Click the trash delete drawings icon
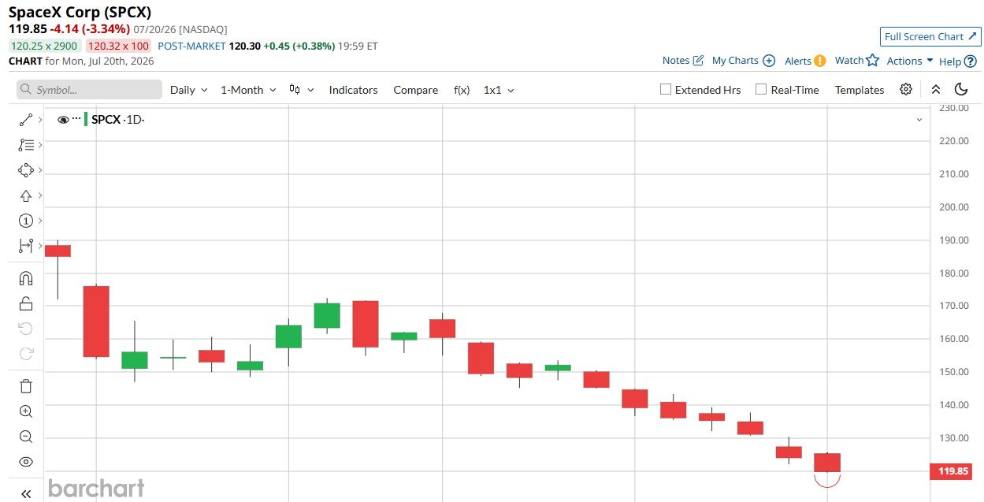984x502 pixels. click(x=25, y=386)
